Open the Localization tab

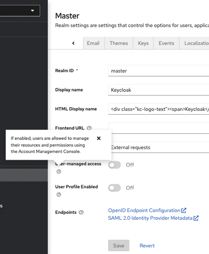pyautogui.click(x=194, y=43)
